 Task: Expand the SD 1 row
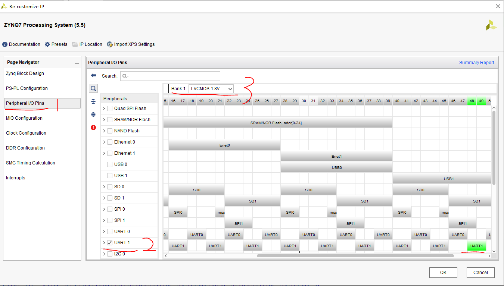click(104, 198)
